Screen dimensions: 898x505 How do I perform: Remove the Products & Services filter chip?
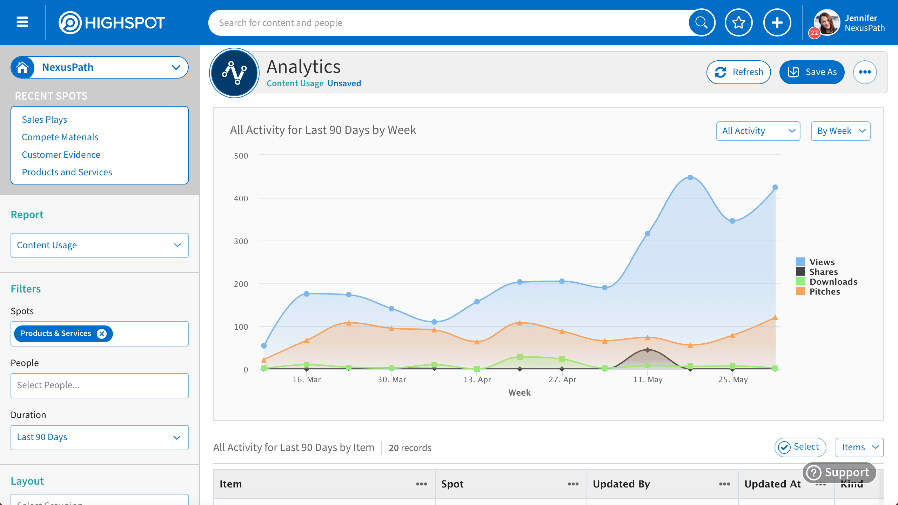point(102,334)
